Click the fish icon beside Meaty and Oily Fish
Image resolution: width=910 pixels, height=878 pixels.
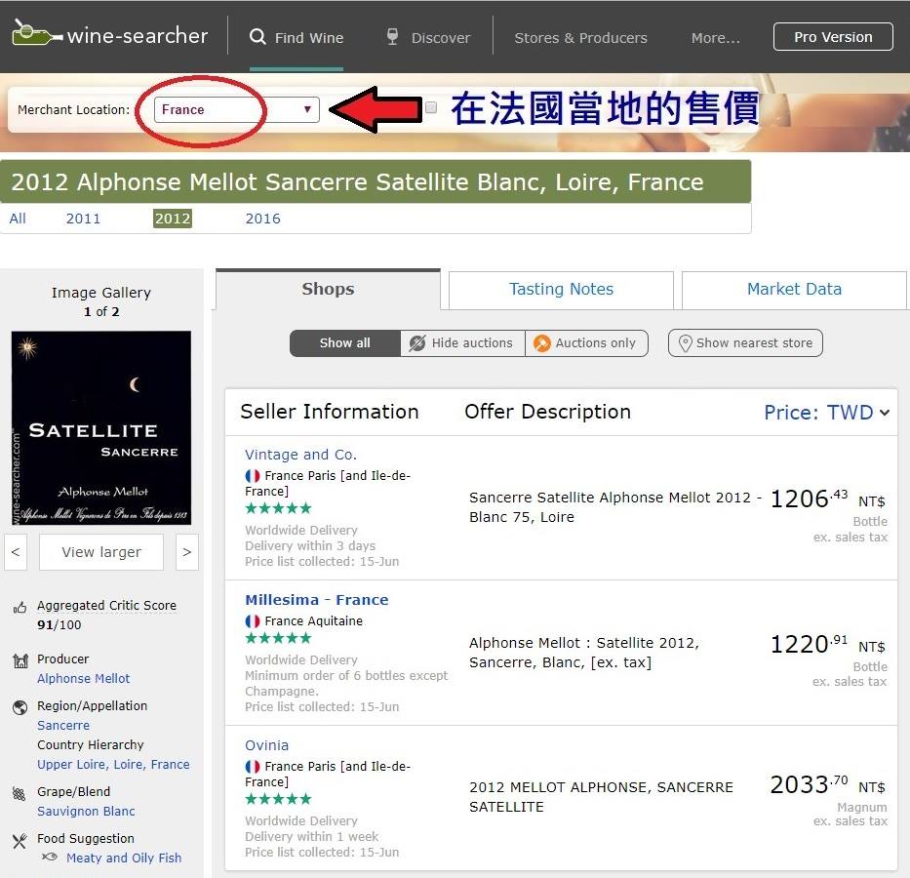coord(50,857)
